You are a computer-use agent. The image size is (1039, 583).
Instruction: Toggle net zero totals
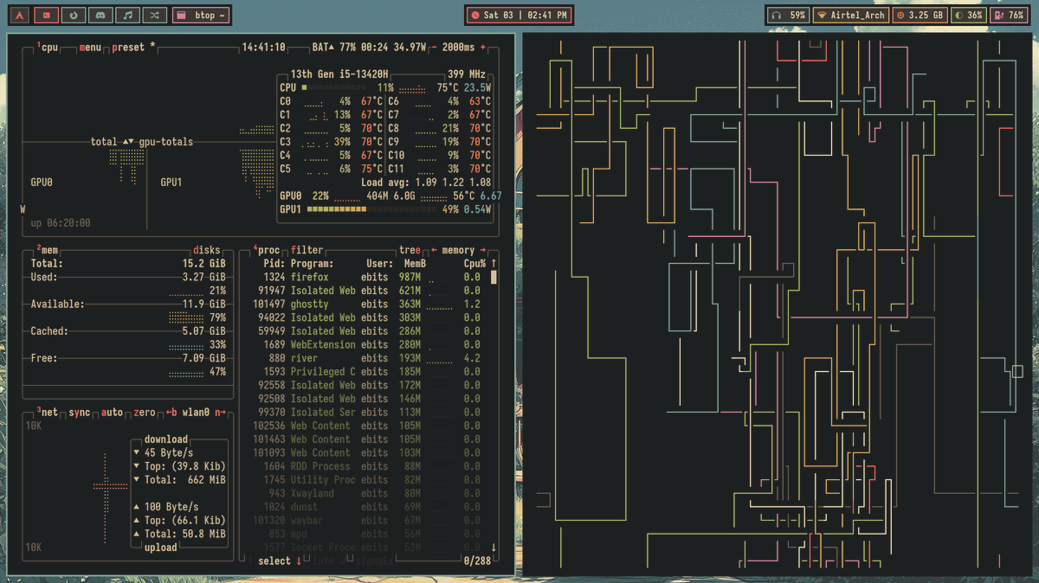(x=145, y=413)
